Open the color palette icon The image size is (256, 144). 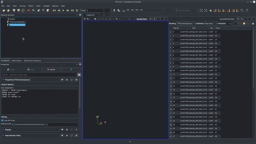[x=48, y=10]
